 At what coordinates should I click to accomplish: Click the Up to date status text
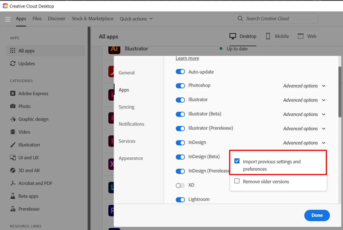237,49
